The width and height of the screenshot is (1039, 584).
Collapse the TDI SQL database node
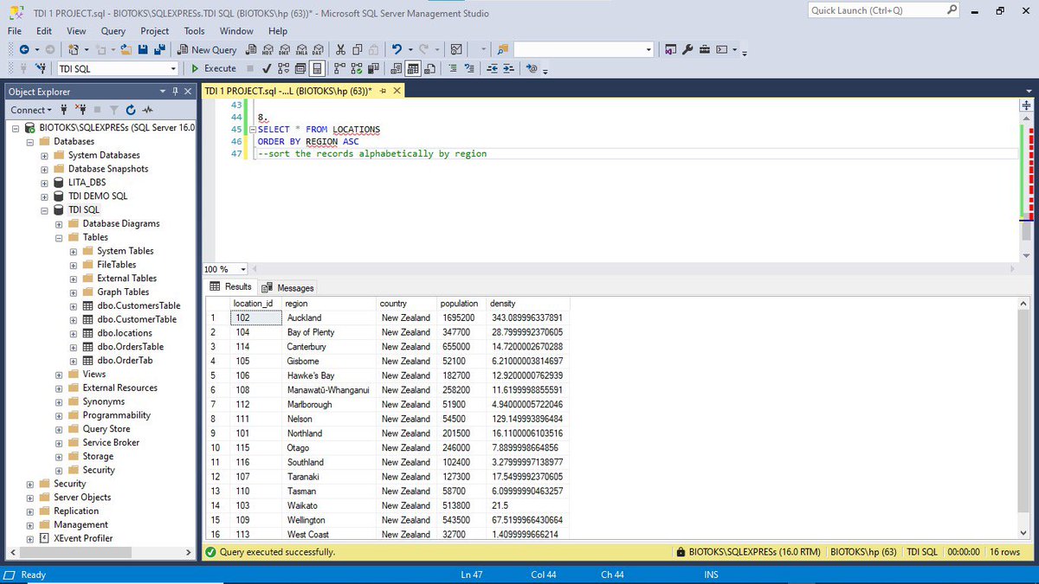pyautogui.click(x=44, y=210)
